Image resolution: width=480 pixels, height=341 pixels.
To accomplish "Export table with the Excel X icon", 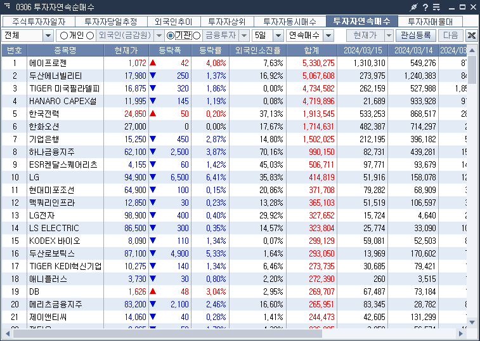I will 472,36.
